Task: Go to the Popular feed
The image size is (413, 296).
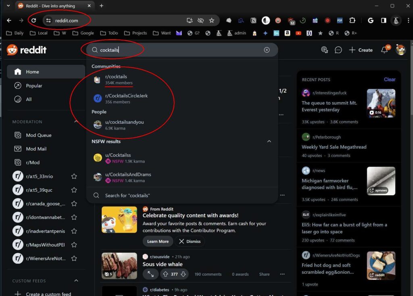Action: (34, 85)
